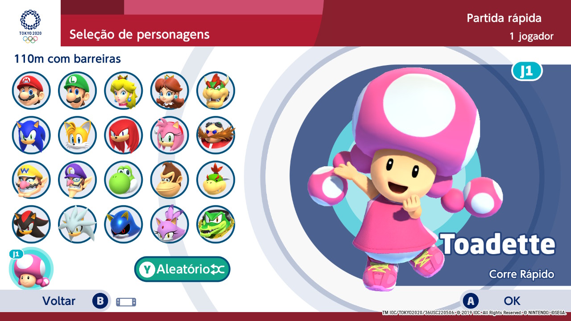Pick the Dr. Eggman portrait
This screenshot has height=321, width=571.
[216, 135]
